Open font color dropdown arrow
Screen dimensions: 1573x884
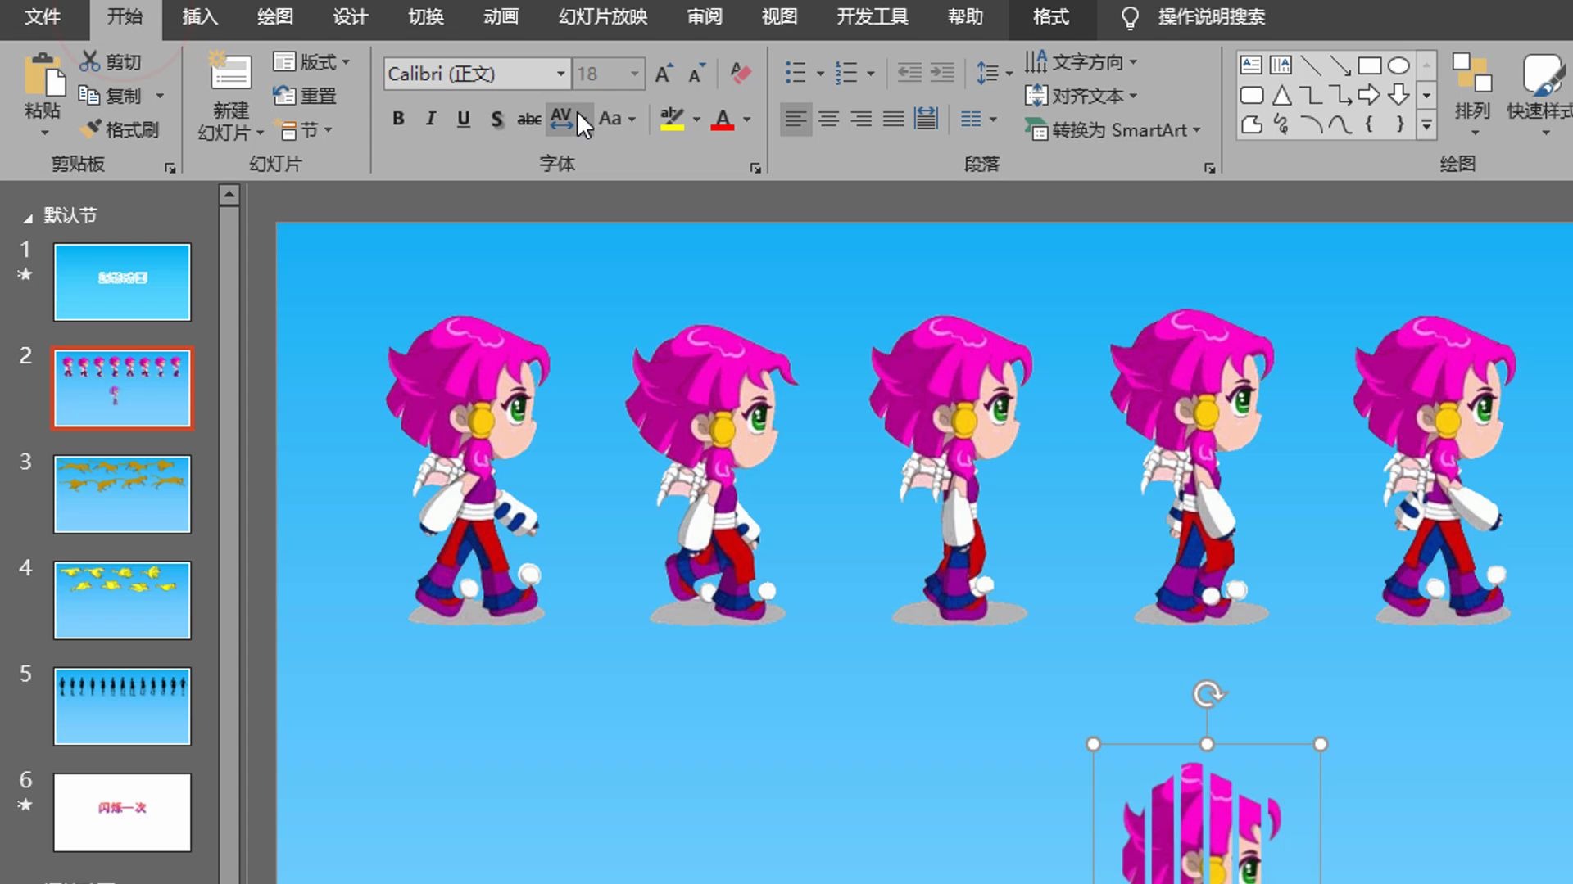click(746, 120)
